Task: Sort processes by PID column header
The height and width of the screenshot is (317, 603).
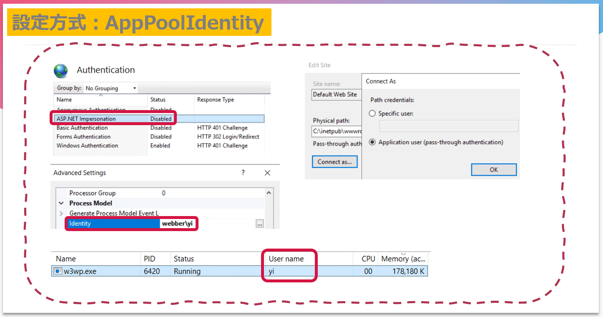Action: (x=149, y=259)
